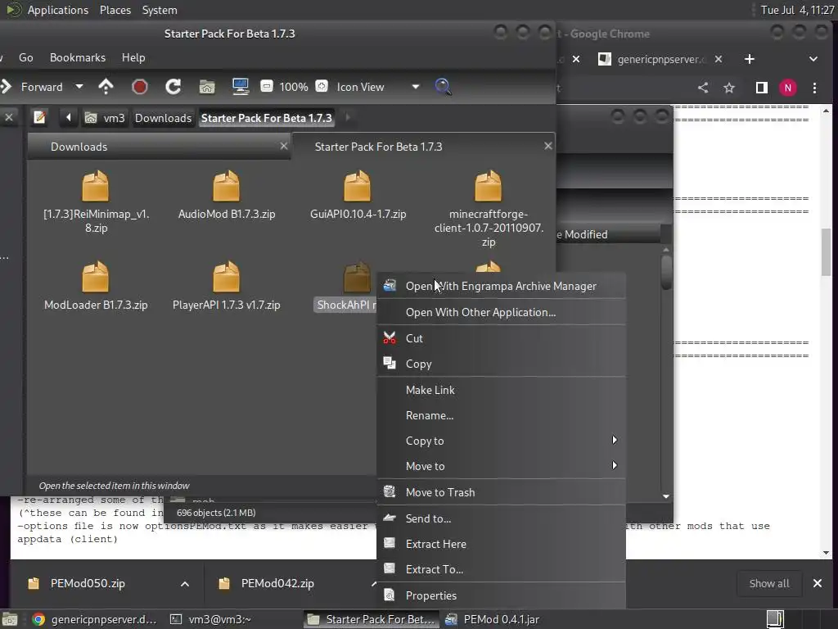
Task: Click the Up parent folder arrow icon
Action: 106,87
